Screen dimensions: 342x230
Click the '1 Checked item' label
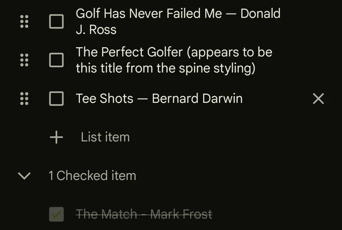pos(93,176)
